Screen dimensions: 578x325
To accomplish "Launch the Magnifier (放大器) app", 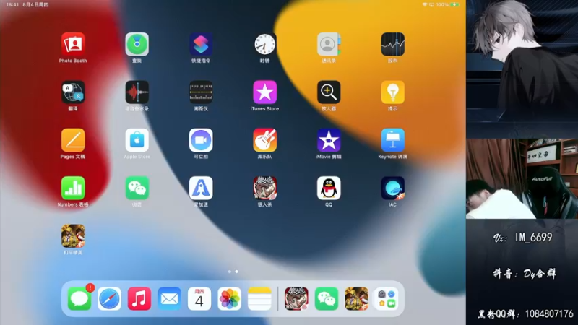I will 329,92.
